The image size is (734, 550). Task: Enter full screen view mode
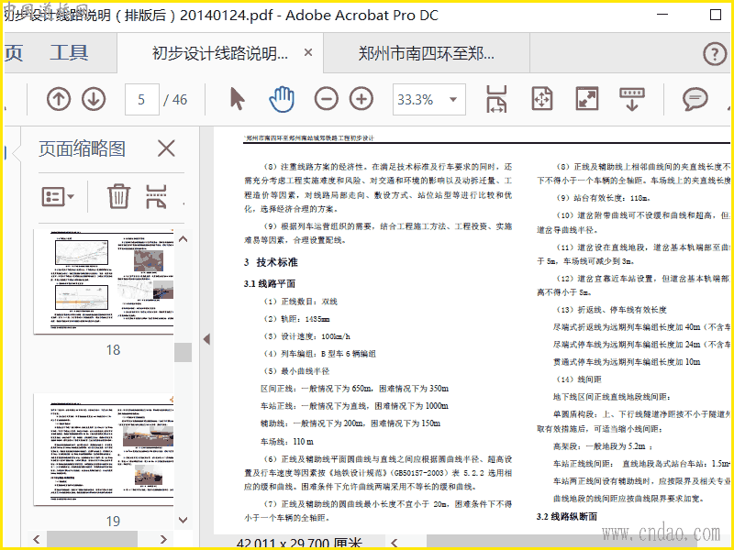586,99
